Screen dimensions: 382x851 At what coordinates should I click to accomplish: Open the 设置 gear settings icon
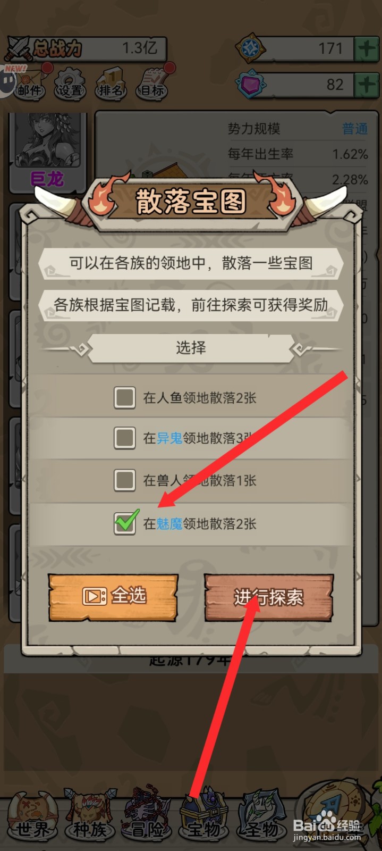coord(70,82)
